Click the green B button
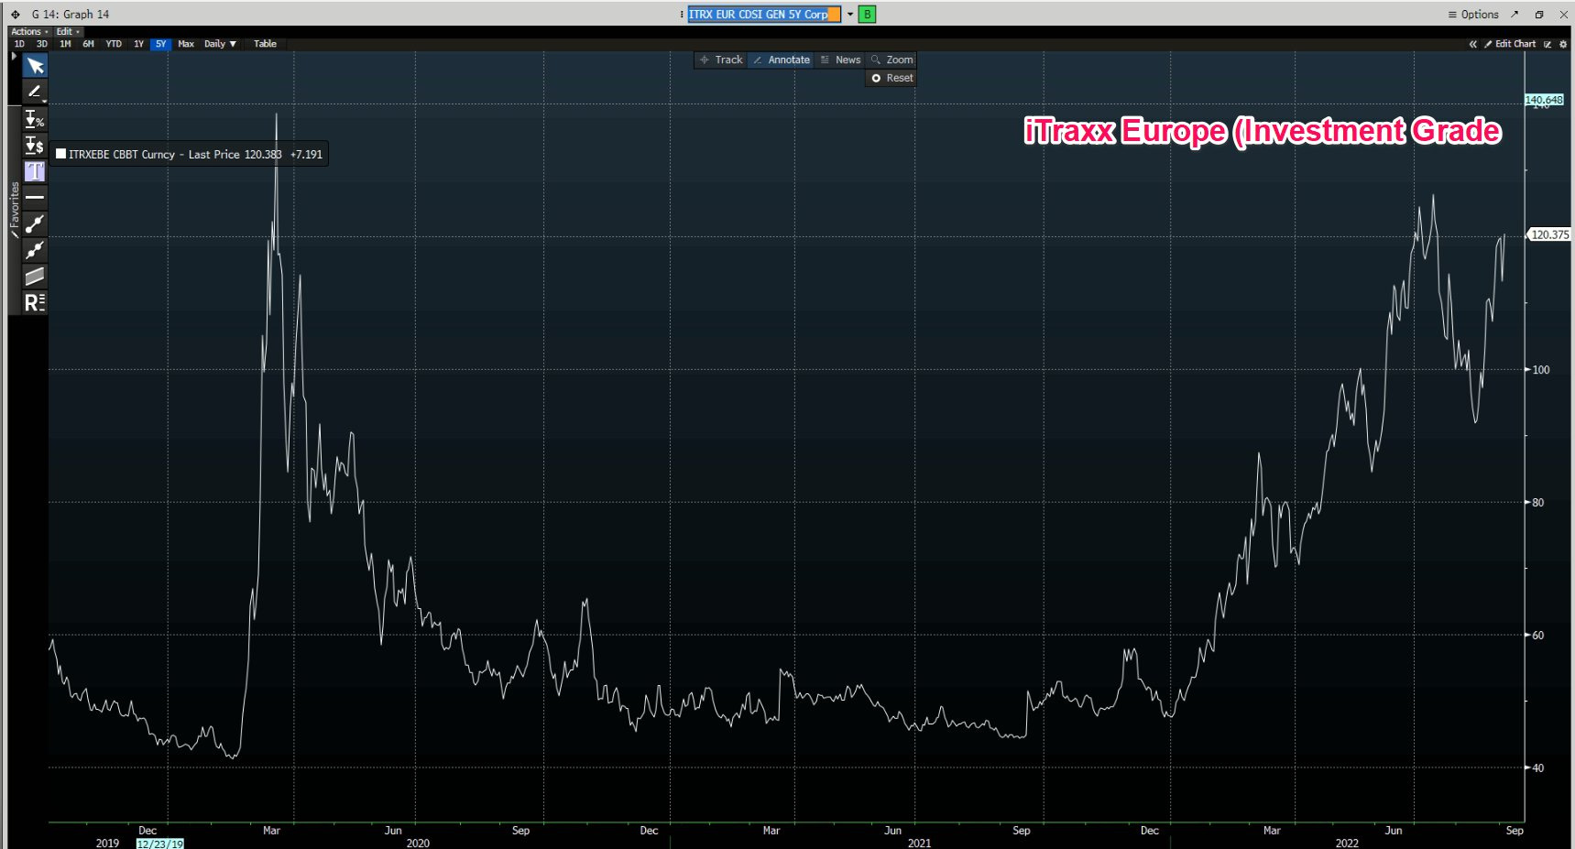Image resolution: width=1575 pixels, height=849 pixels. [x=867, y=14]
